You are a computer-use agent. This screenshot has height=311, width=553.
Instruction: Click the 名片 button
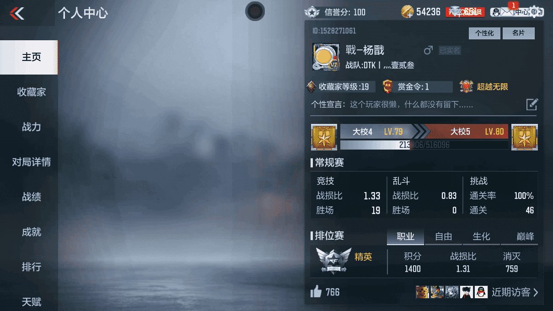(519, 33)
